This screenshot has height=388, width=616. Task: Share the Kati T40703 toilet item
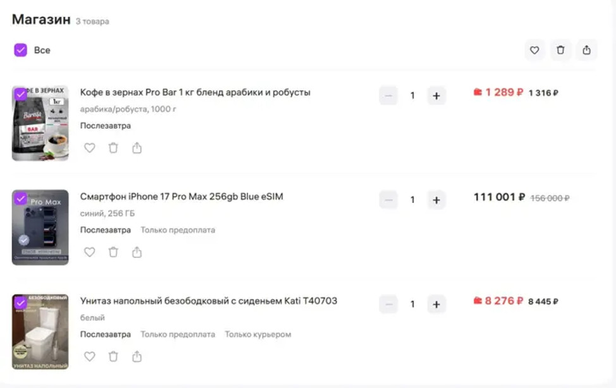[x=137, y=356]
